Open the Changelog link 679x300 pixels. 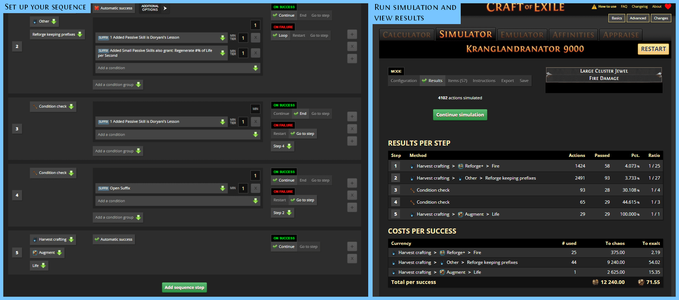[640, 7]
